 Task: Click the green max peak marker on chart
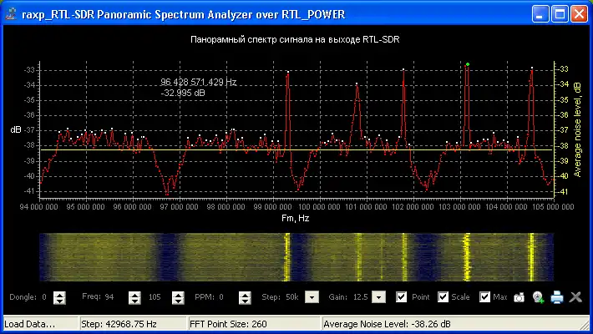pos(468,64)
